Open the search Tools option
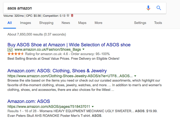Image resolution: width=180 pixels, height=123 pixels. point(158,23)
